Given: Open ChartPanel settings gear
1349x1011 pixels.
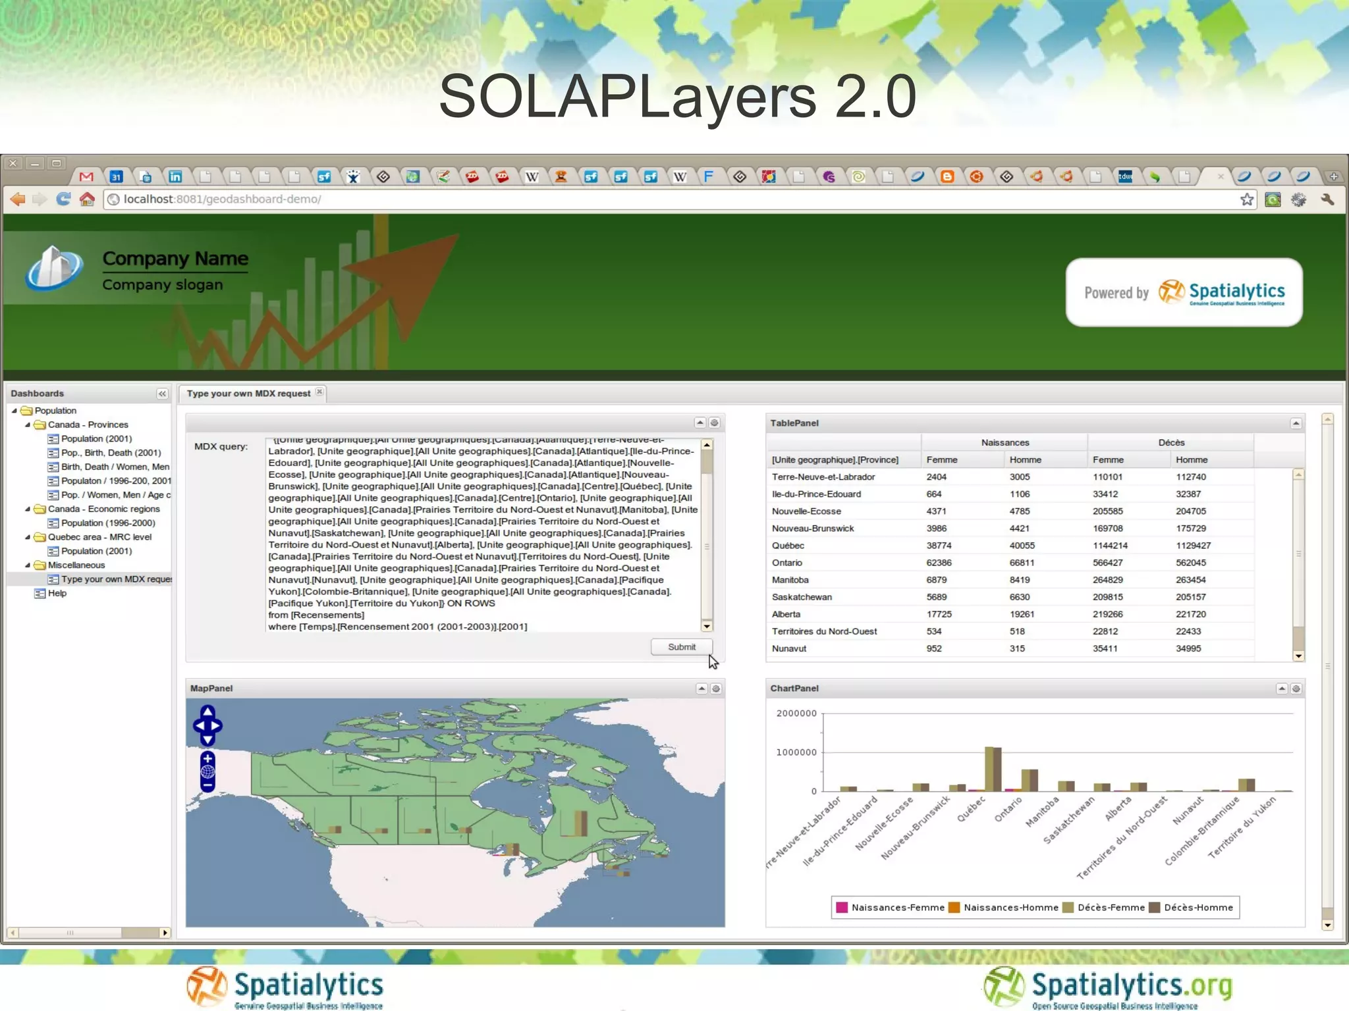Looking at the screenshot, I should [1296, 688].
